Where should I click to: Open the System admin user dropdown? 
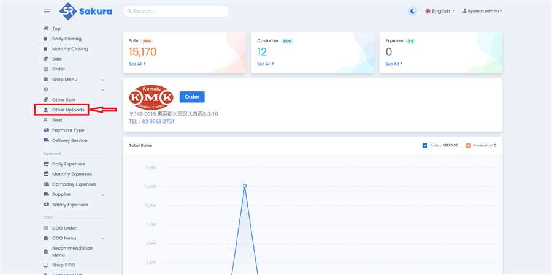[483, 11]
